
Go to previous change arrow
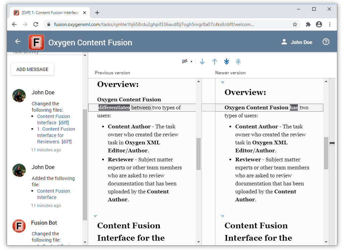(214, 62)
